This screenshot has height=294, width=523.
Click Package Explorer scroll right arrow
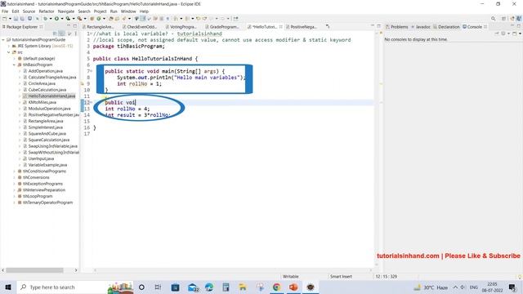76,270
